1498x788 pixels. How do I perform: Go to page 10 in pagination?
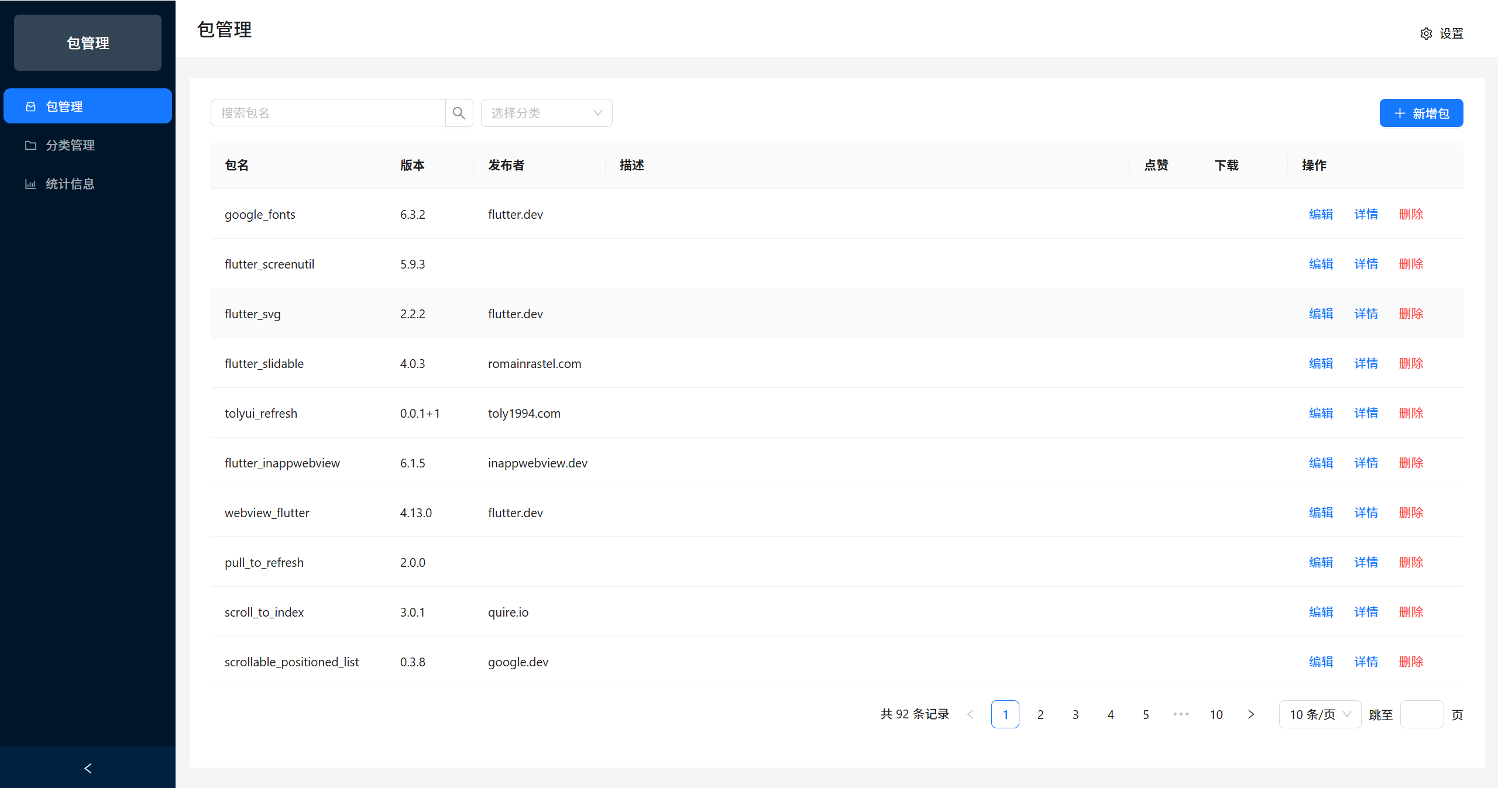[x=1216, y=714]
